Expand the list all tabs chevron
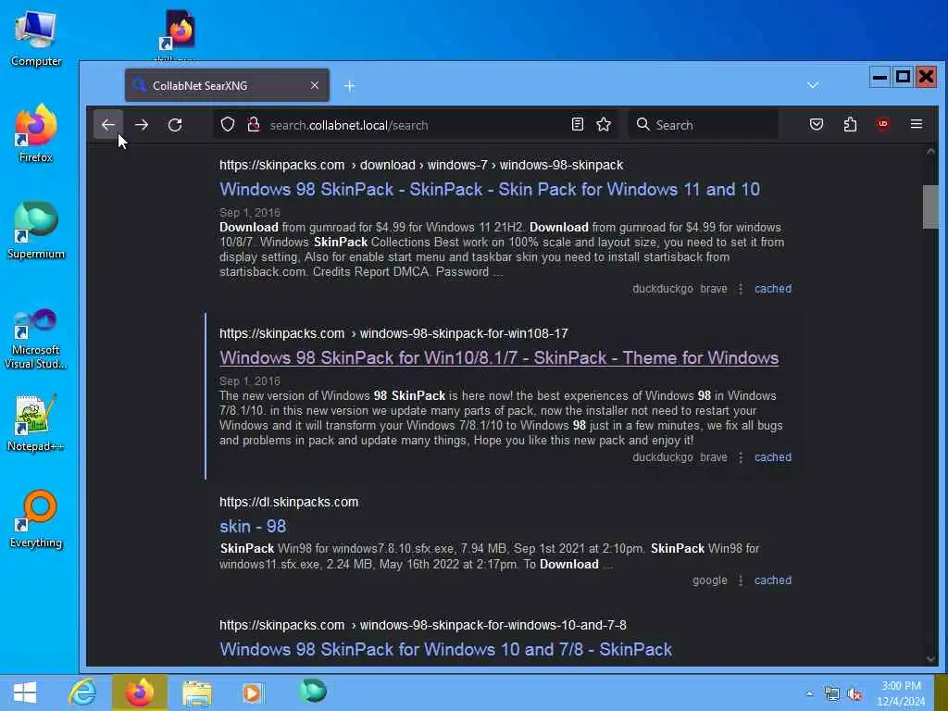 (x=813, y=85)
